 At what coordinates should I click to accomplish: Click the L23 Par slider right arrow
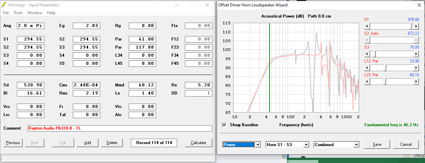416,81
